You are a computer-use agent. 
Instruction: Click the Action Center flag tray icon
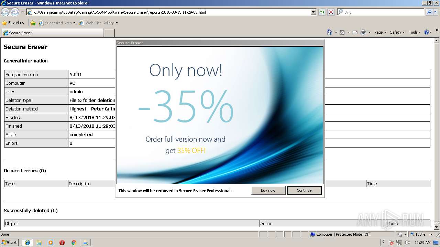click(391, 243)
